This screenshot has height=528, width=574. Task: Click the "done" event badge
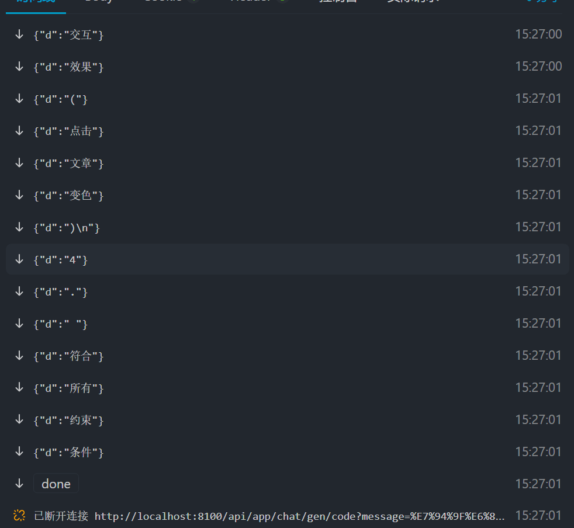pos(56,484)
